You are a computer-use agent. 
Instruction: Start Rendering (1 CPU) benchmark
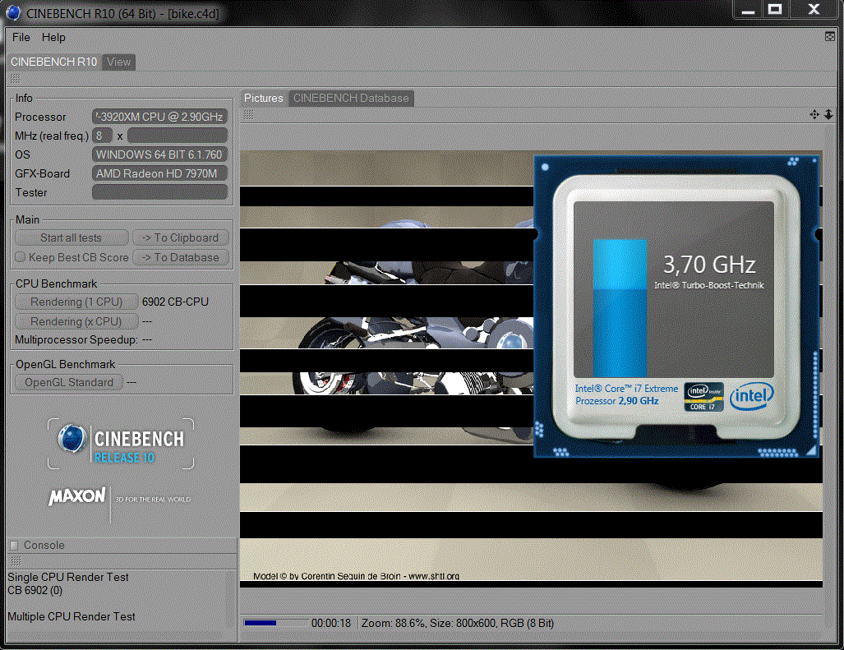point(76,302)
